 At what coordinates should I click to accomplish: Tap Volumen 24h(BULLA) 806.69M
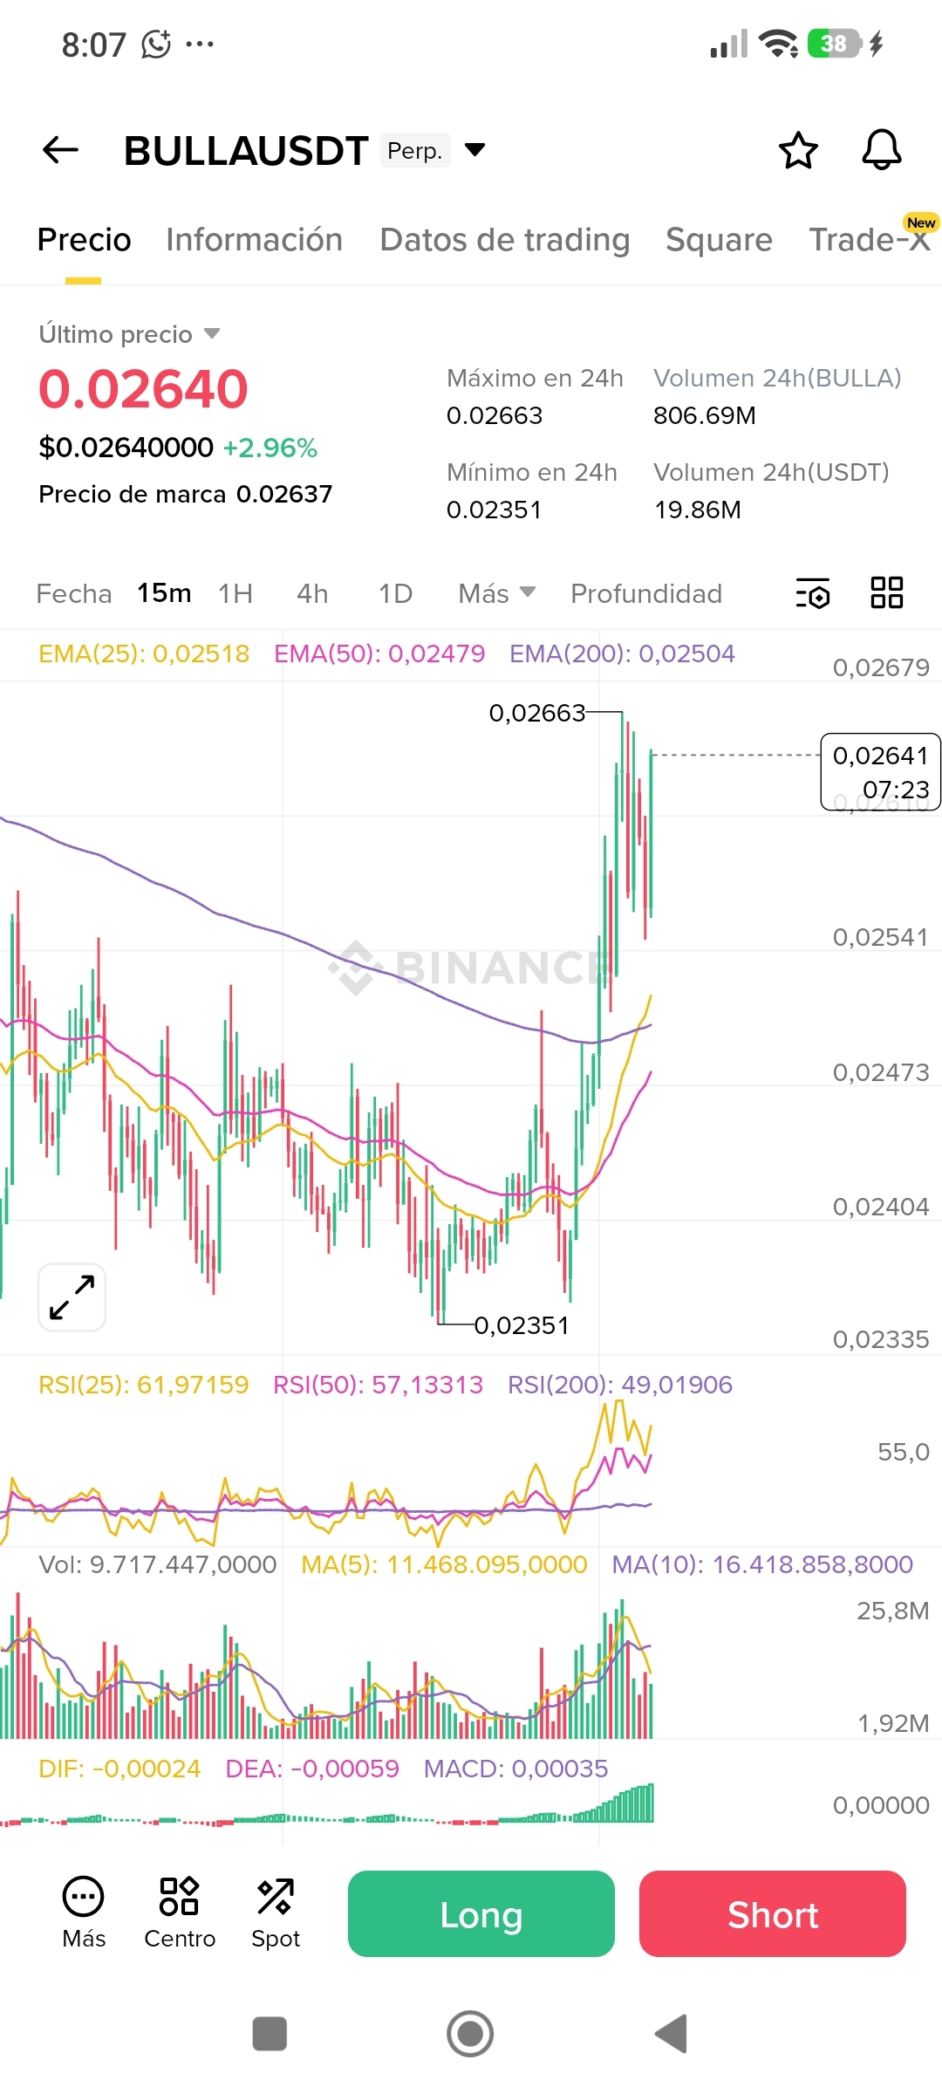click(705, 415)
